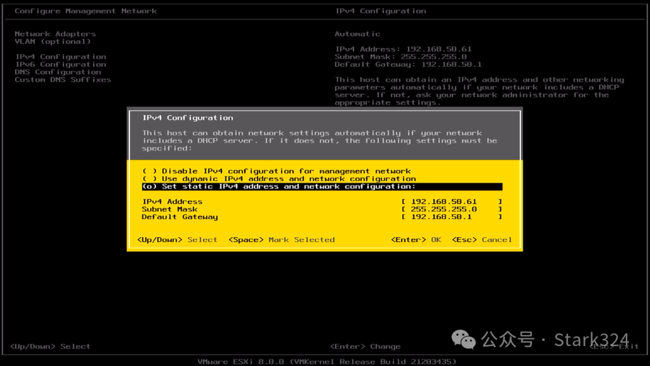This screenshot has width=650, height=366.
Task: Click the Subnet Mask label in dialog
Action: 170,209
